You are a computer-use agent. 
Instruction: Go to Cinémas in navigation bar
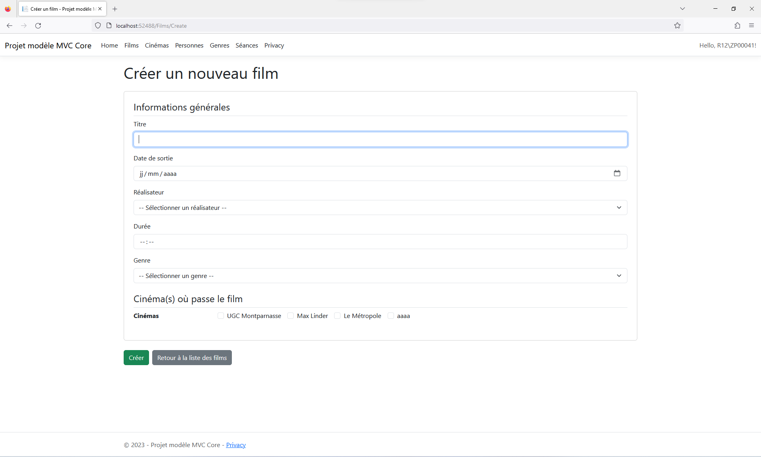(x=157, y=46)
